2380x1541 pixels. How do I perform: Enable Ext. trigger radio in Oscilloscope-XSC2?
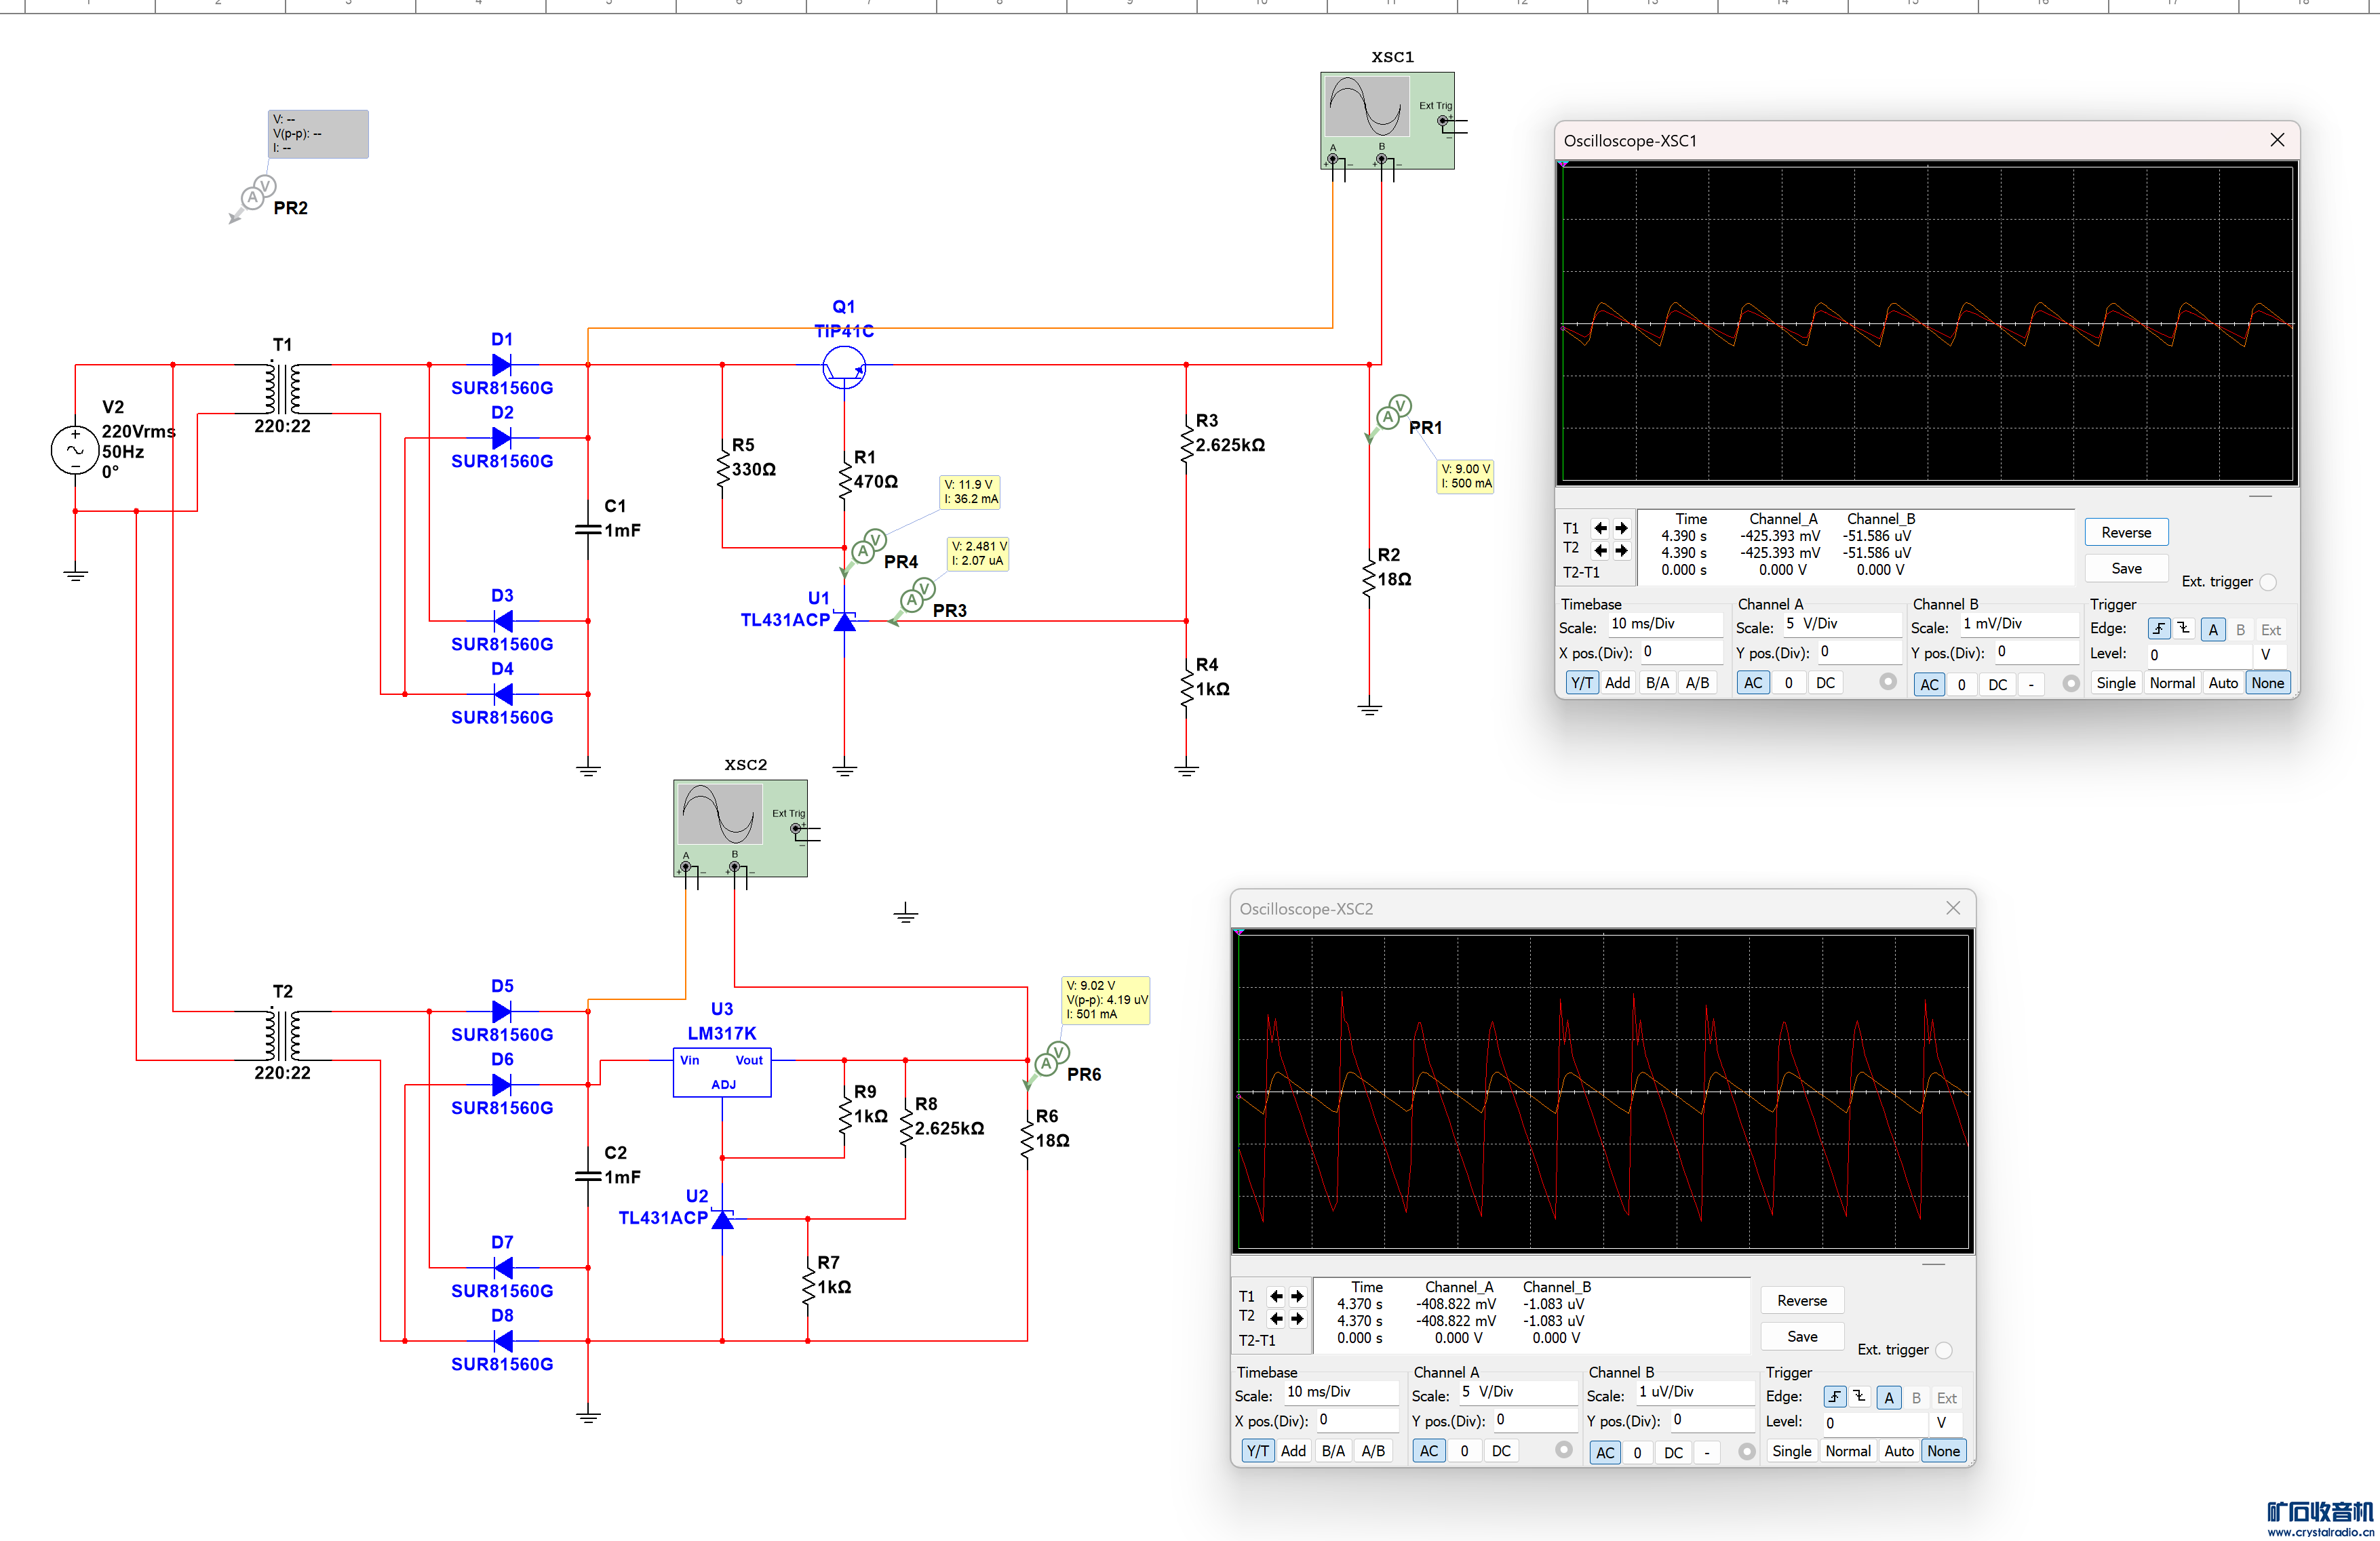tap(1943, 1350)
